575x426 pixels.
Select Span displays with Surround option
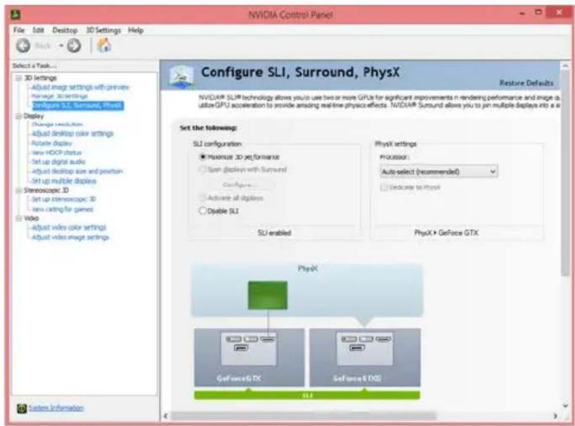pos(202,169)
